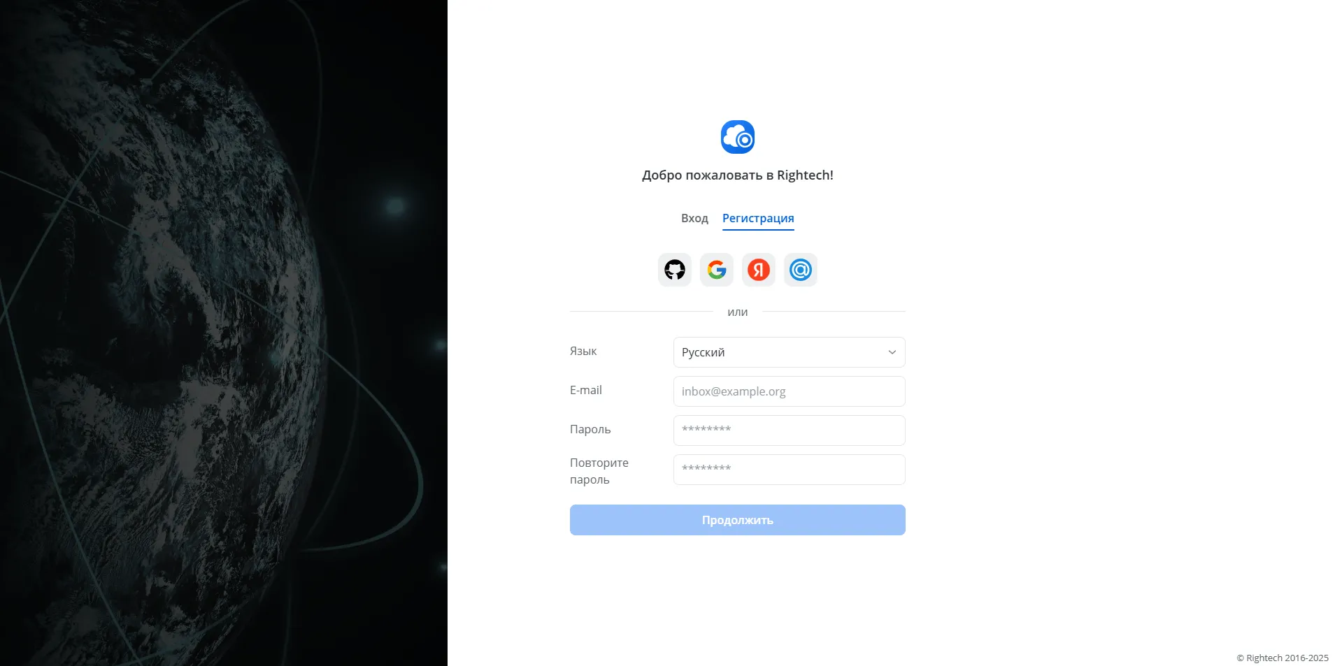Focus the Повторите пароль field

790,470
